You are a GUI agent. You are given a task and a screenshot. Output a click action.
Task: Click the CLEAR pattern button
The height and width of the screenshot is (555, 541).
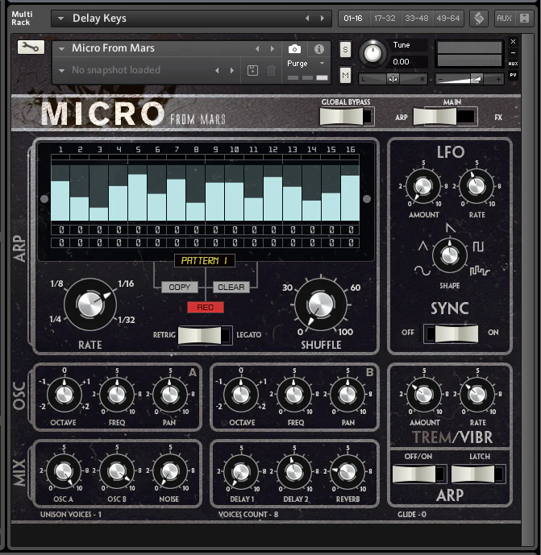click(x=231, y=287)
